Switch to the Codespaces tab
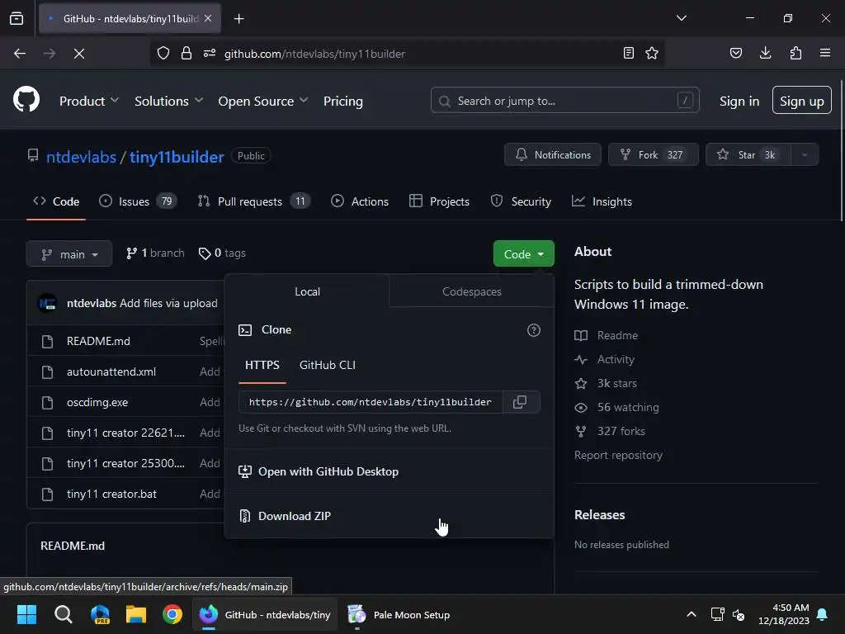This screenshot has width=845, height=634. point(471,291)
